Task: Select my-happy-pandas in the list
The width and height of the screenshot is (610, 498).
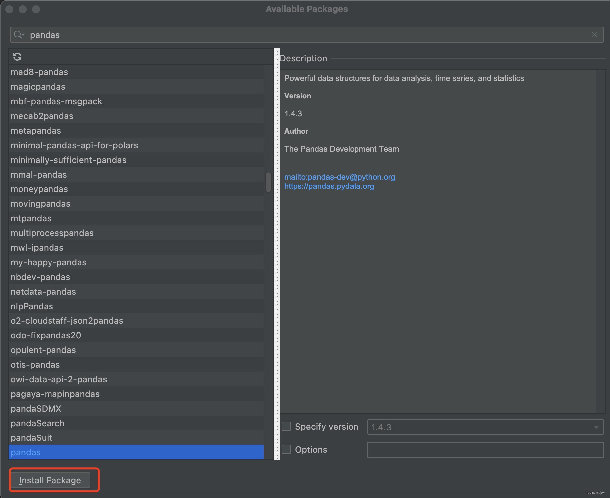Action: pos(136,262)
